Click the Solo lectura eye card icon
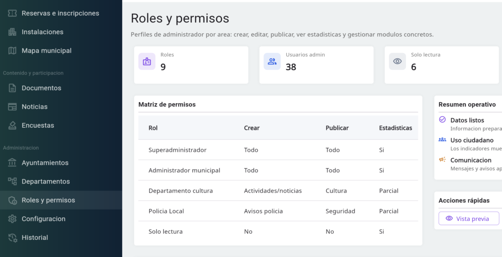 (x=397, y=61)
